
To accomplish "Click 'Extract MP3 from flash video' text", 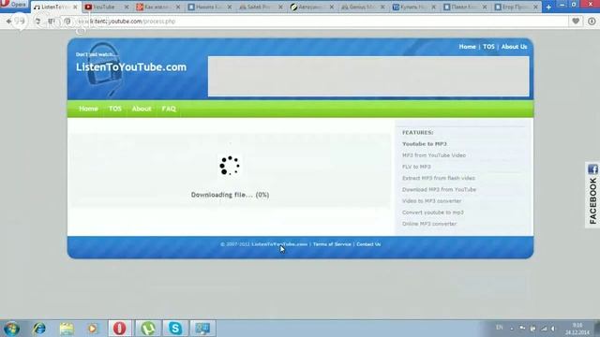I will point(439,178).
